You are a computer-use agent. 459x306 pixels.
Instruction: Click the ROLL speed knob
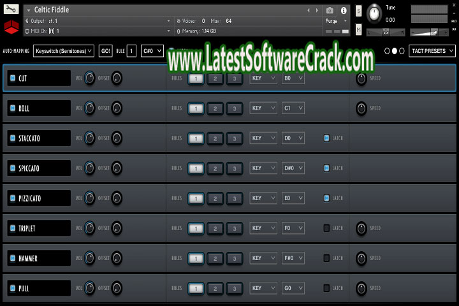pyautogui.click(x=361, y=108)
